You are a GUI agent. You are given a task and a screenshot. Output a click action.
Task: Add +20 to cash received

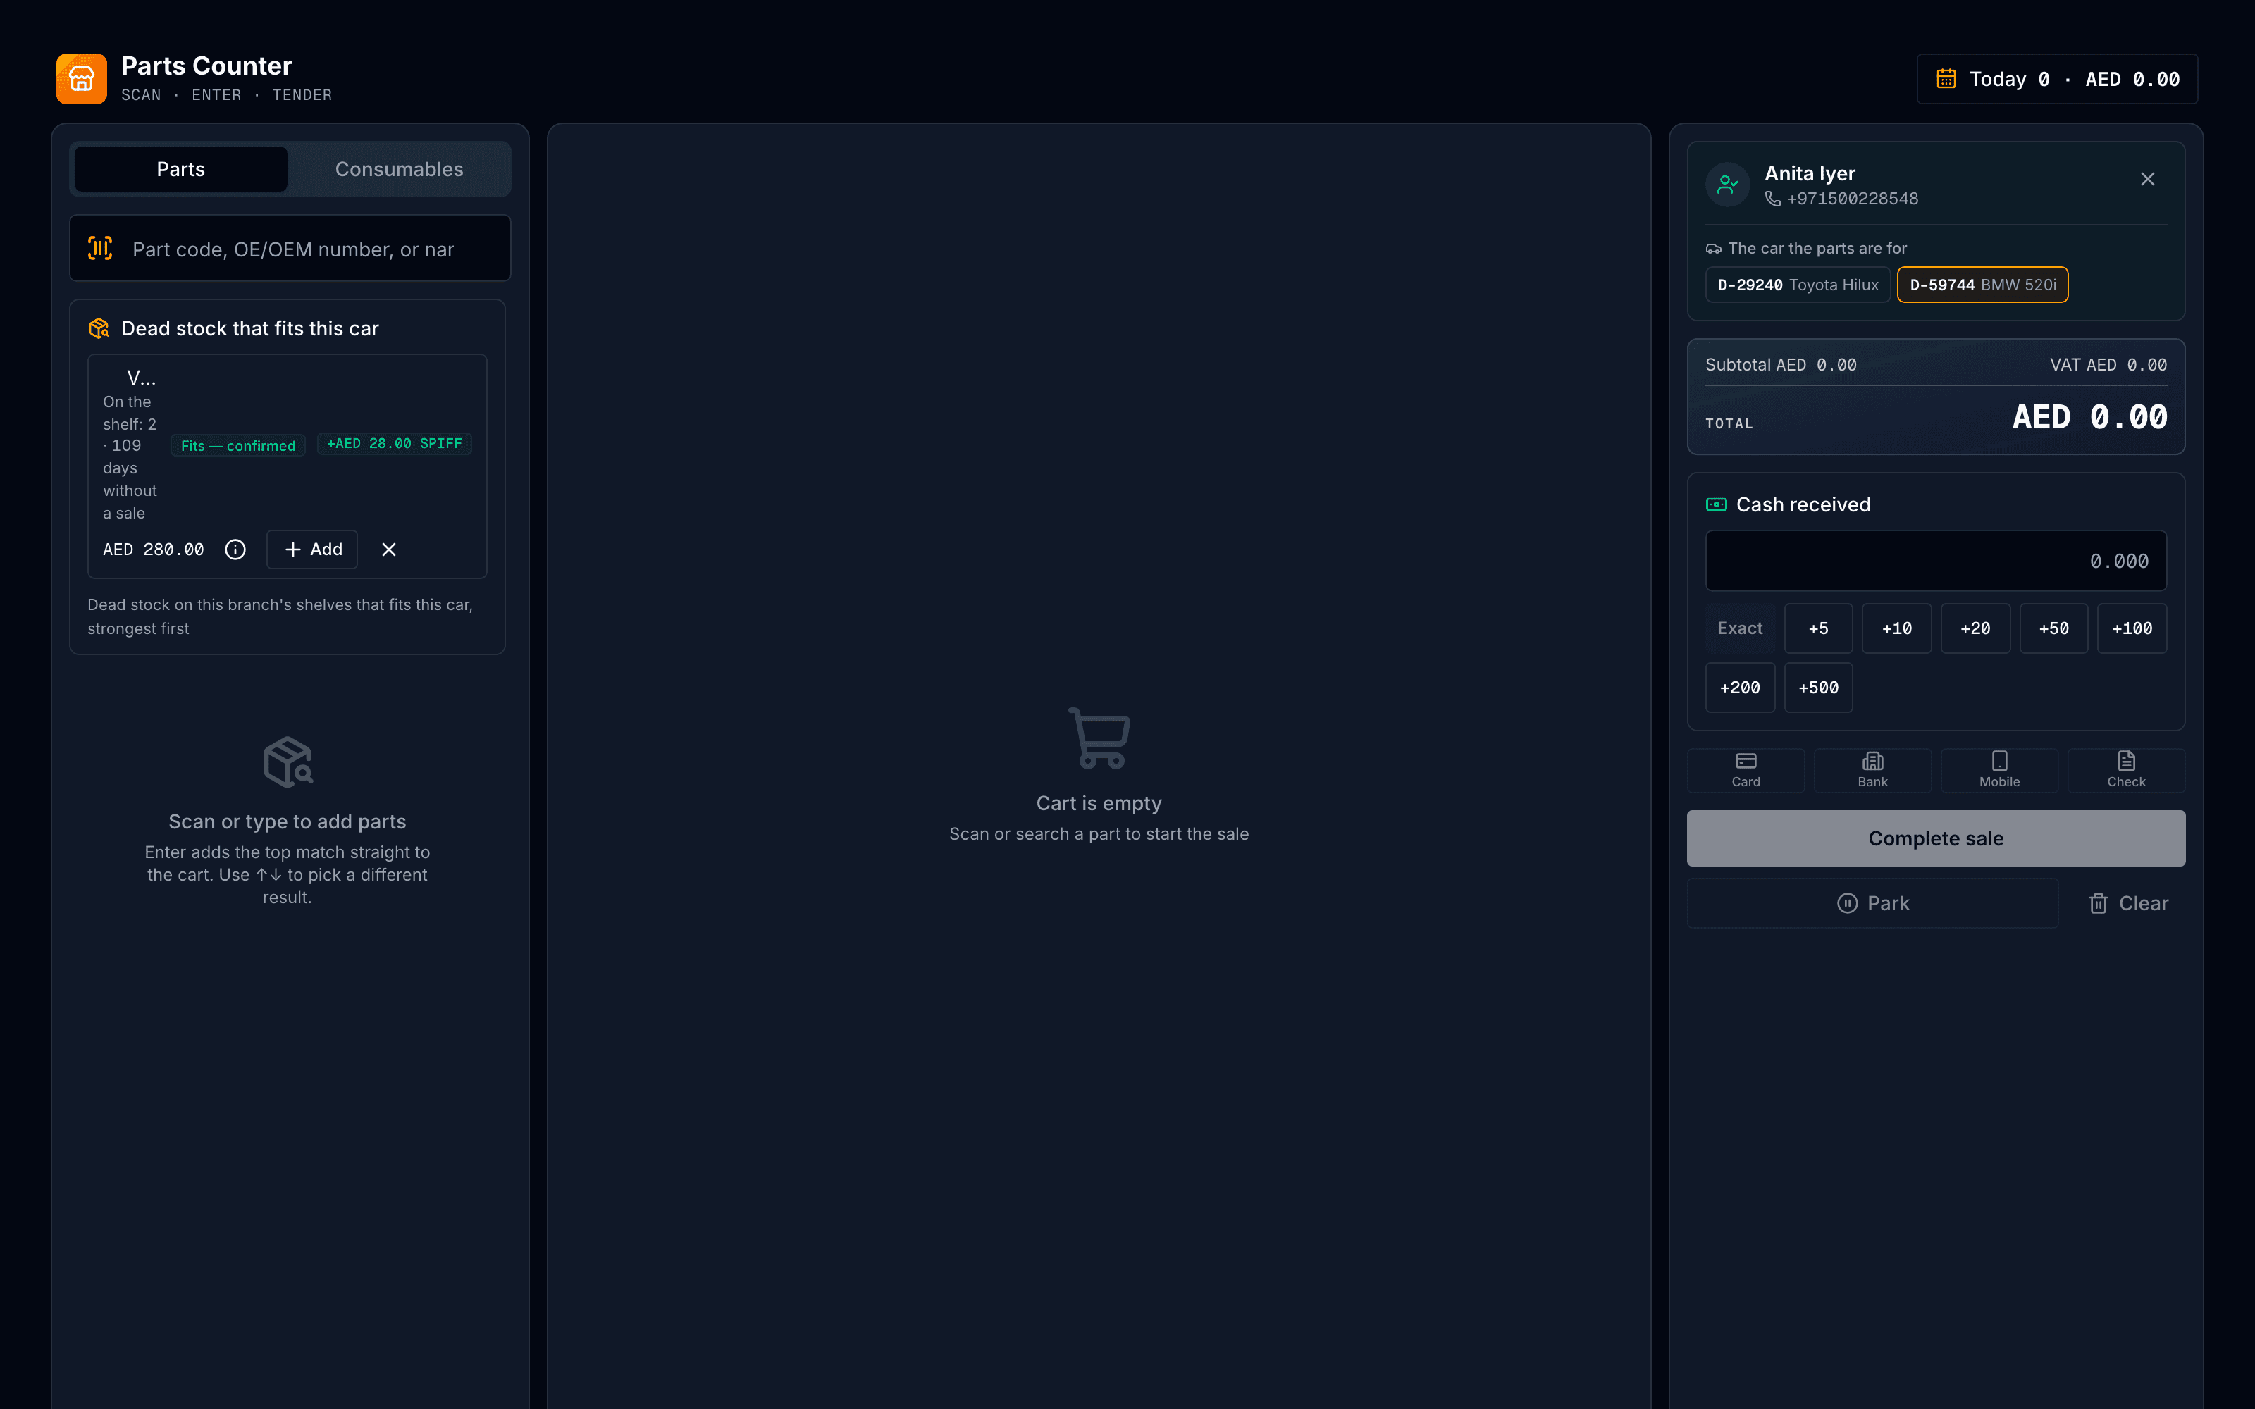(x=1975, y=628)
